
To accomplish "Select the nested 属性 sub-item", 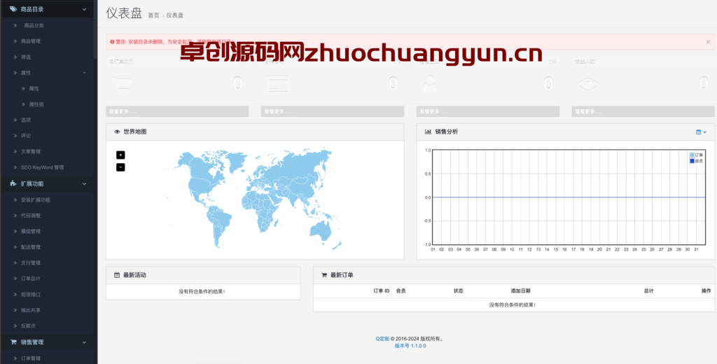I will (34, 89).
